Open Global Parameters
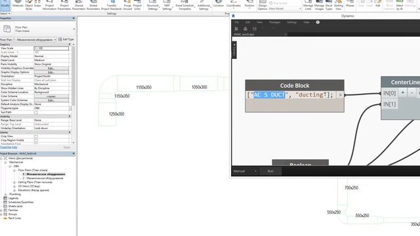Image resolution: width=420 pixels, height=236 pixels. 93,5
